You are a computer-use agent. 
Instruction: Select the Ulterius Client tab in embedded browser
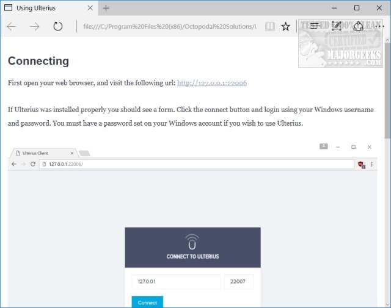coord(44,153)
